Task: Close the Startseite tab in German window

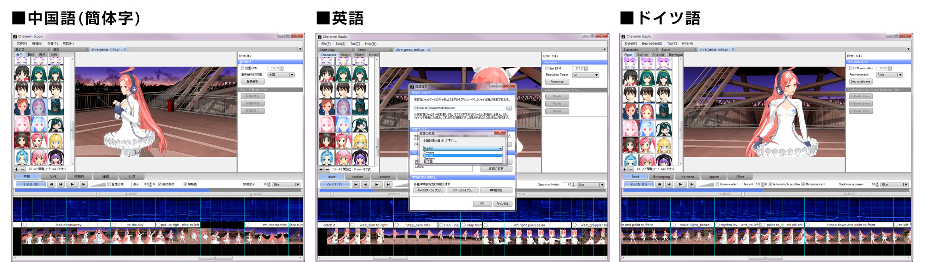Action: [x=657, y=50]
